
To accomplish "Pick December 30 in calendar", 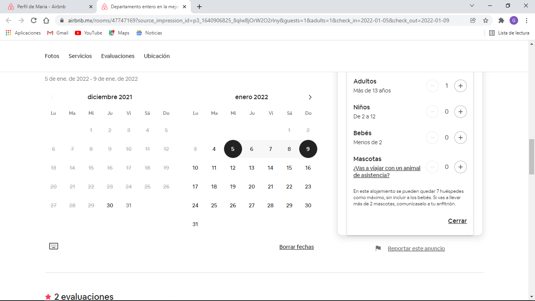I will [110, 205].
